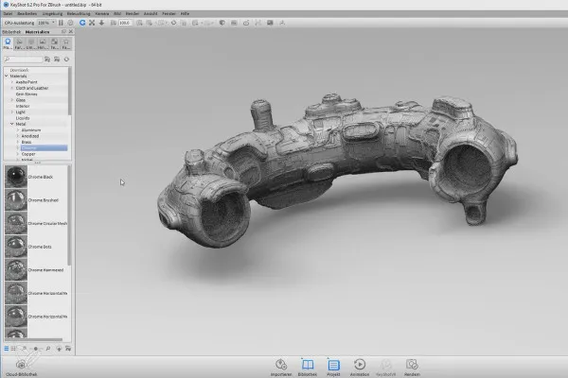Open the CPU-Auslastung percentage dropdown
The height and width of the screenshot is (378, 568).
[x=44, y=23]
